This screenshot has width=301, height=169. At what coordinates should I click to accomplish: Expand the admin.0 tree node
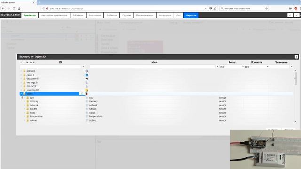tap(21, 71)
